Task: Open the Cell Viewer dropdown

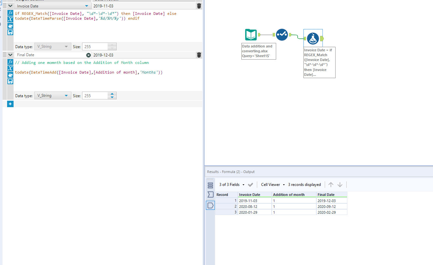Action: coord(272,184)
